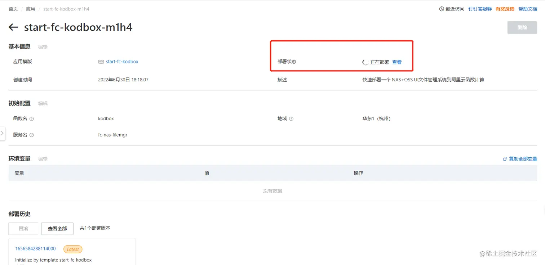The height and width of the screenshot is (265, 545).
Task: Click the template icon before start-fc-kodbox
Action: (101, 62)
